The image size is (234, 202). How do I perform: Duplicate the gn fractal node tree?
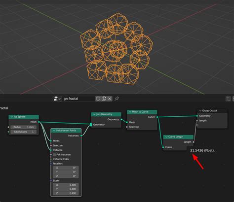pos(104,99)
